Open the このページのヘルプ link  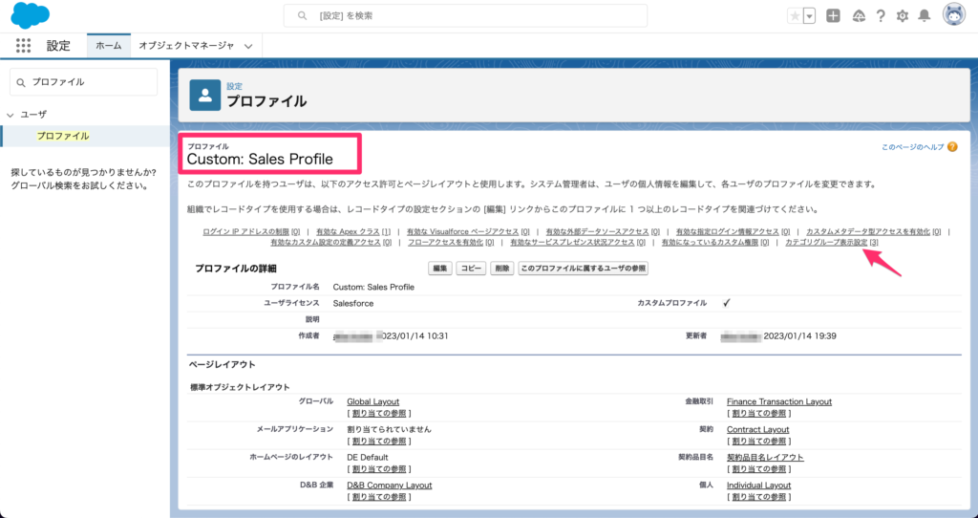point(912,147)
